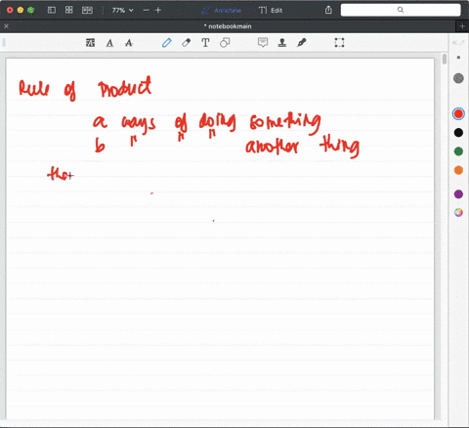Toggle page thumbnails grid view
Viewport: 469px width, 428px height.
tap(68, 10)
